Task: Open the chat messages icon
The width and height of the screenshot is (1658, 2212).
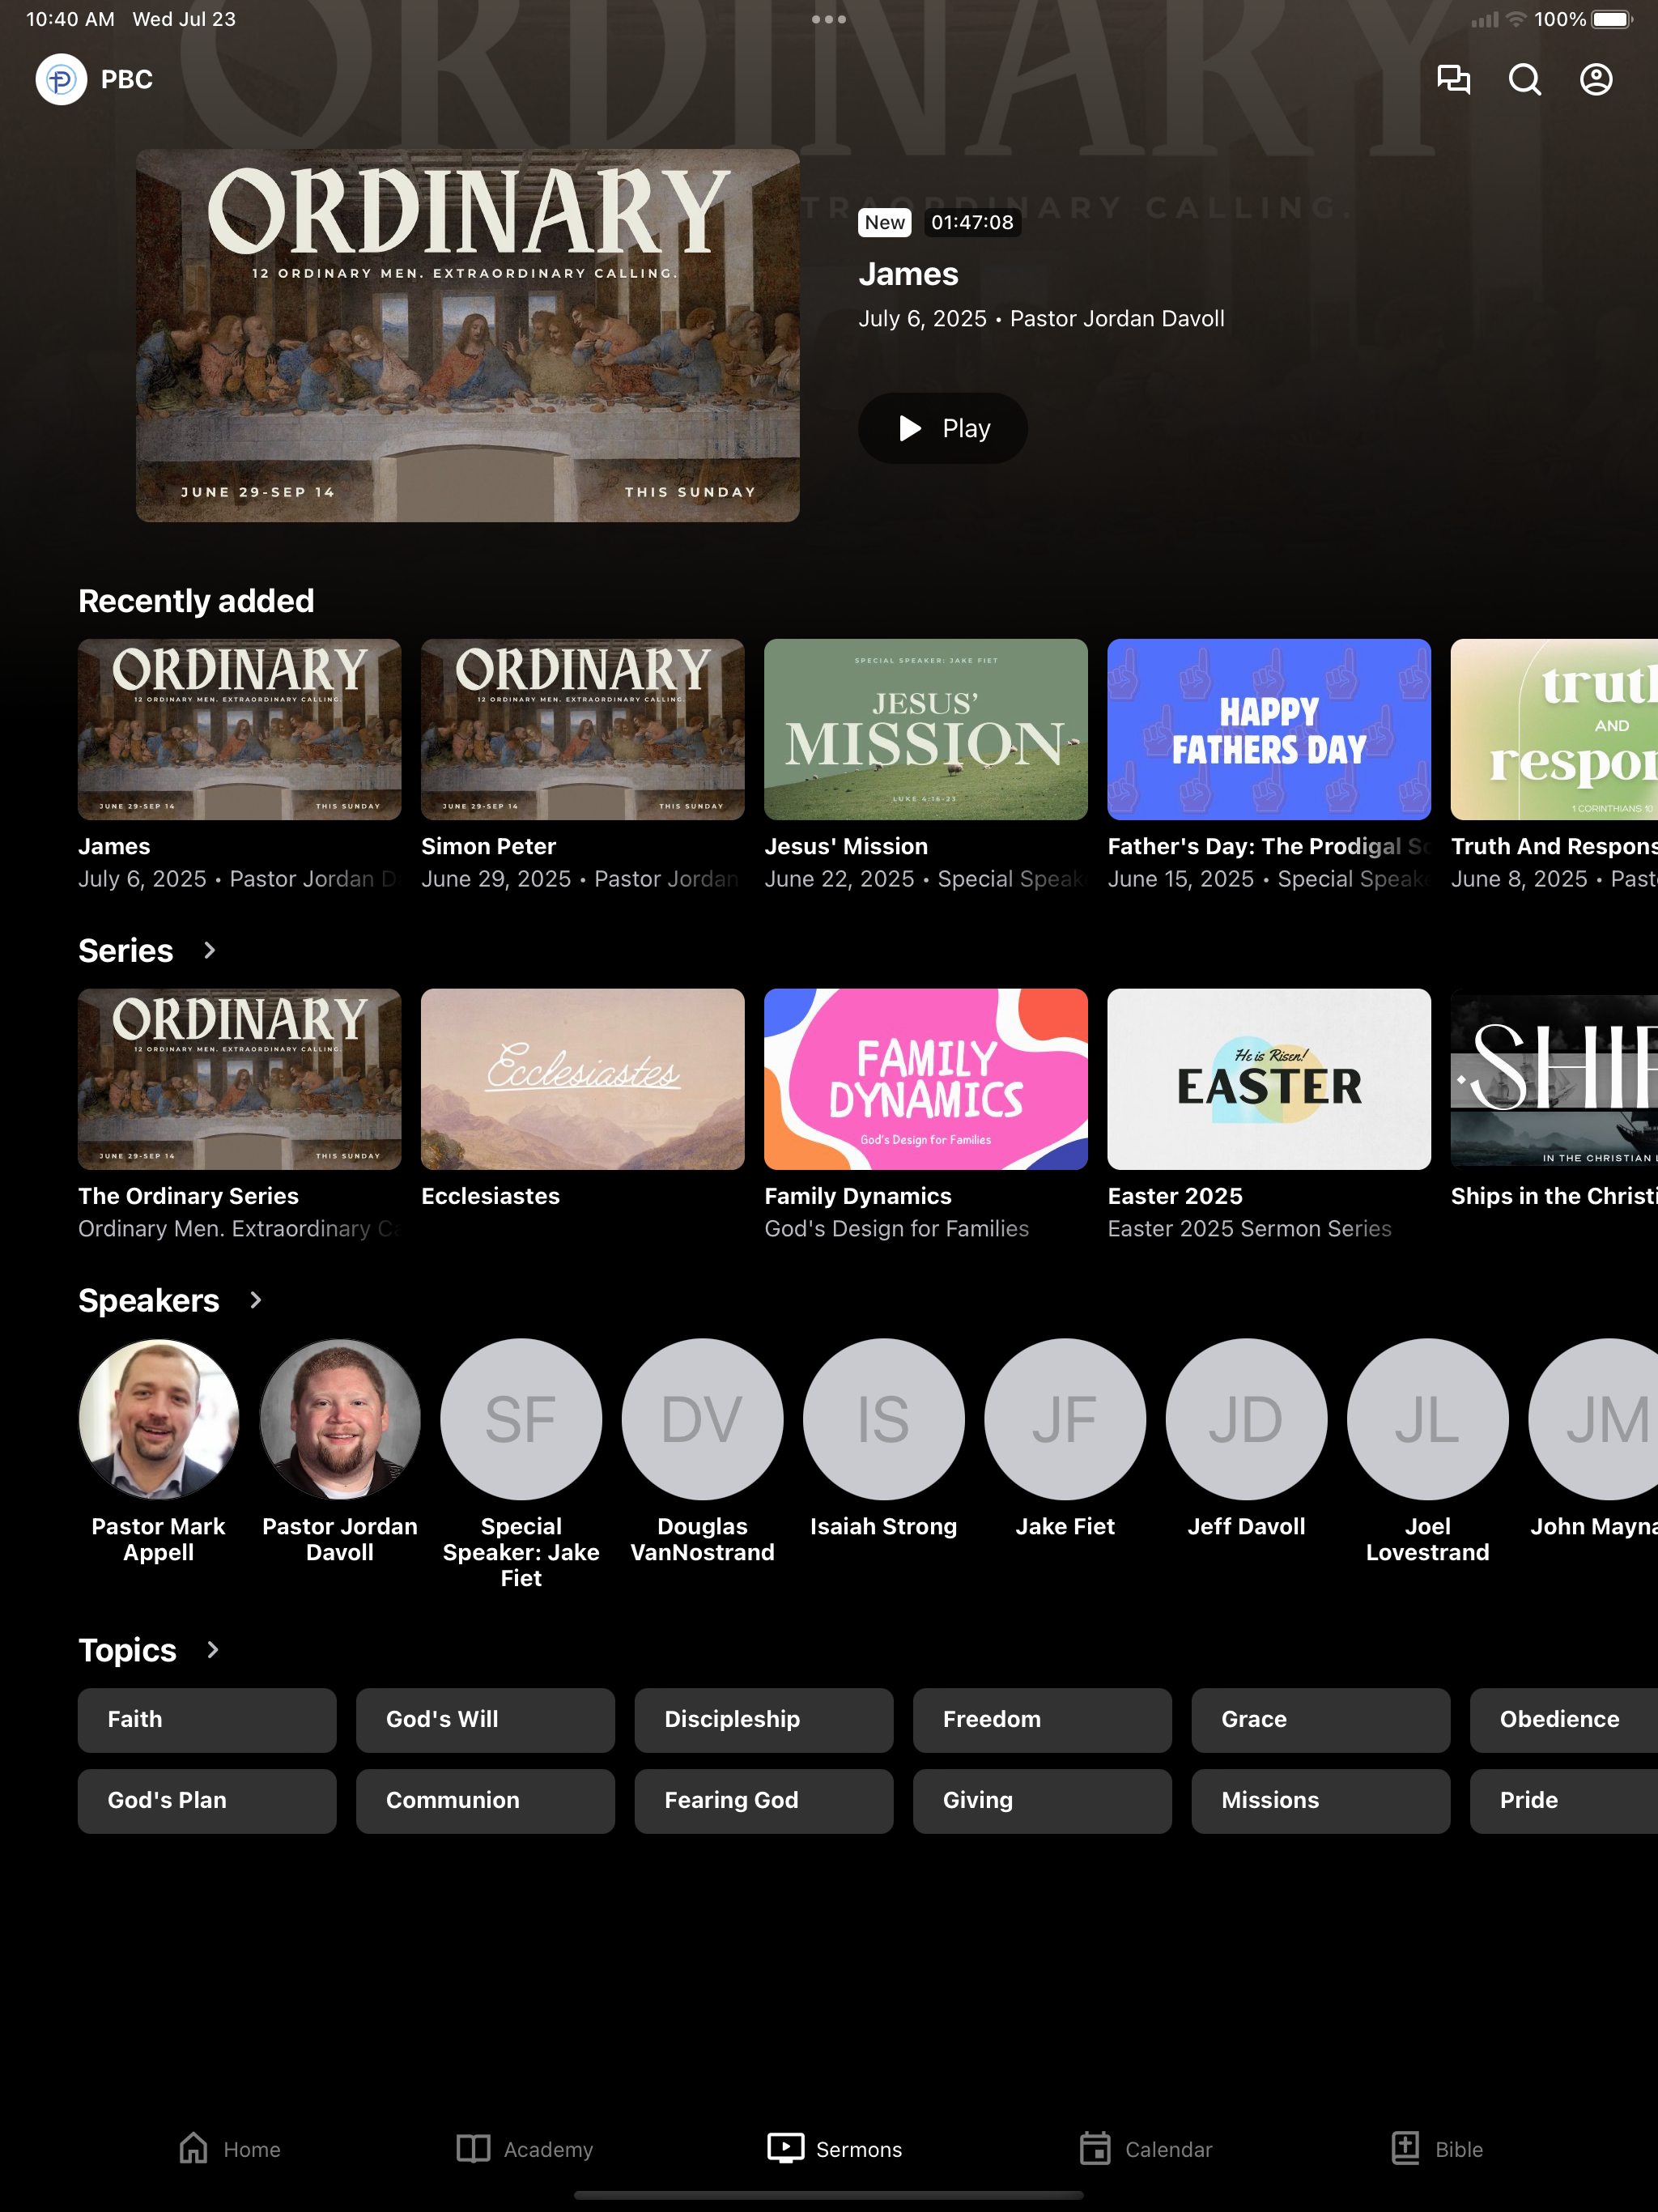Action: [1453, 79]
